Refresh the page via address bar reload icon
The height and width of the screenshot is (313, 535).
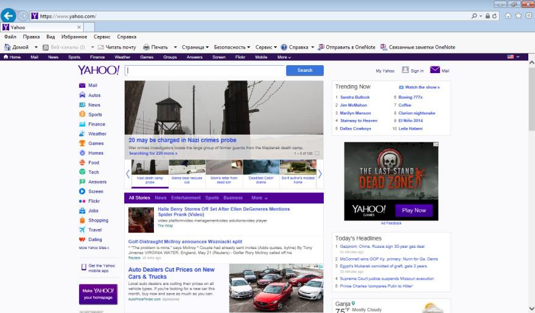(494, 16)
